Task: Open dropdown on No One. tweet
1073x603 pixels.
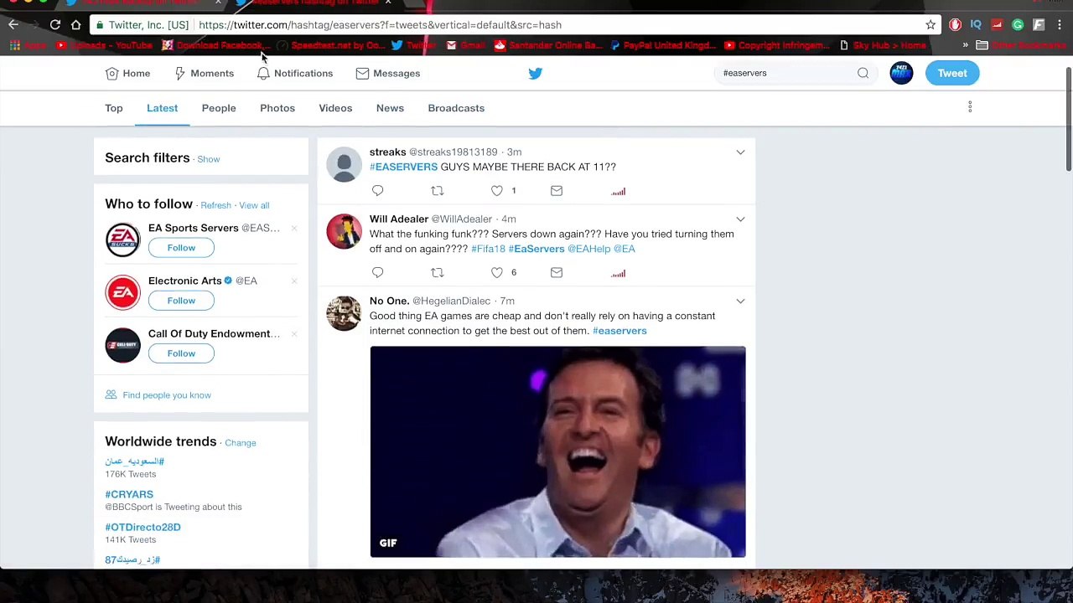Action: (x=740, y=301)
